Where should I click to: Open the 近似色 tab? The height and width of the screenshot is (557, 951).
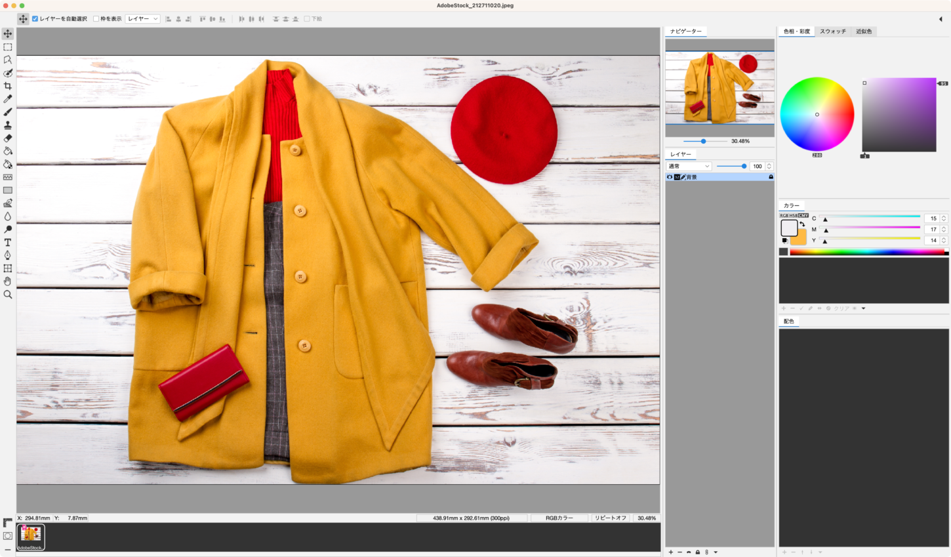pos(864,31)
